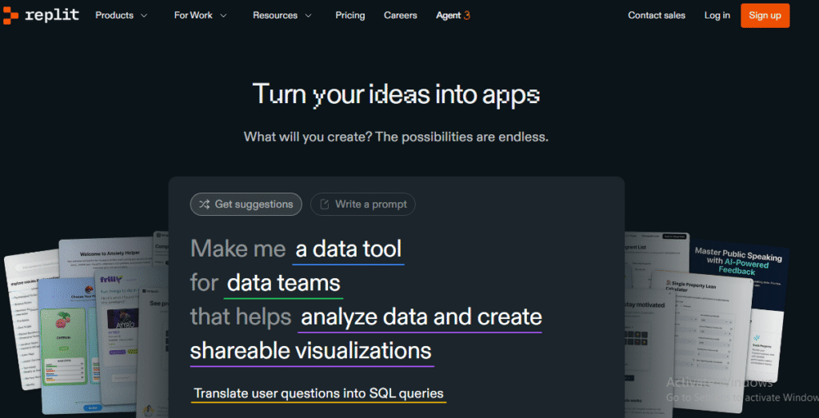Go to the Careers page

(x=400, y=15)
